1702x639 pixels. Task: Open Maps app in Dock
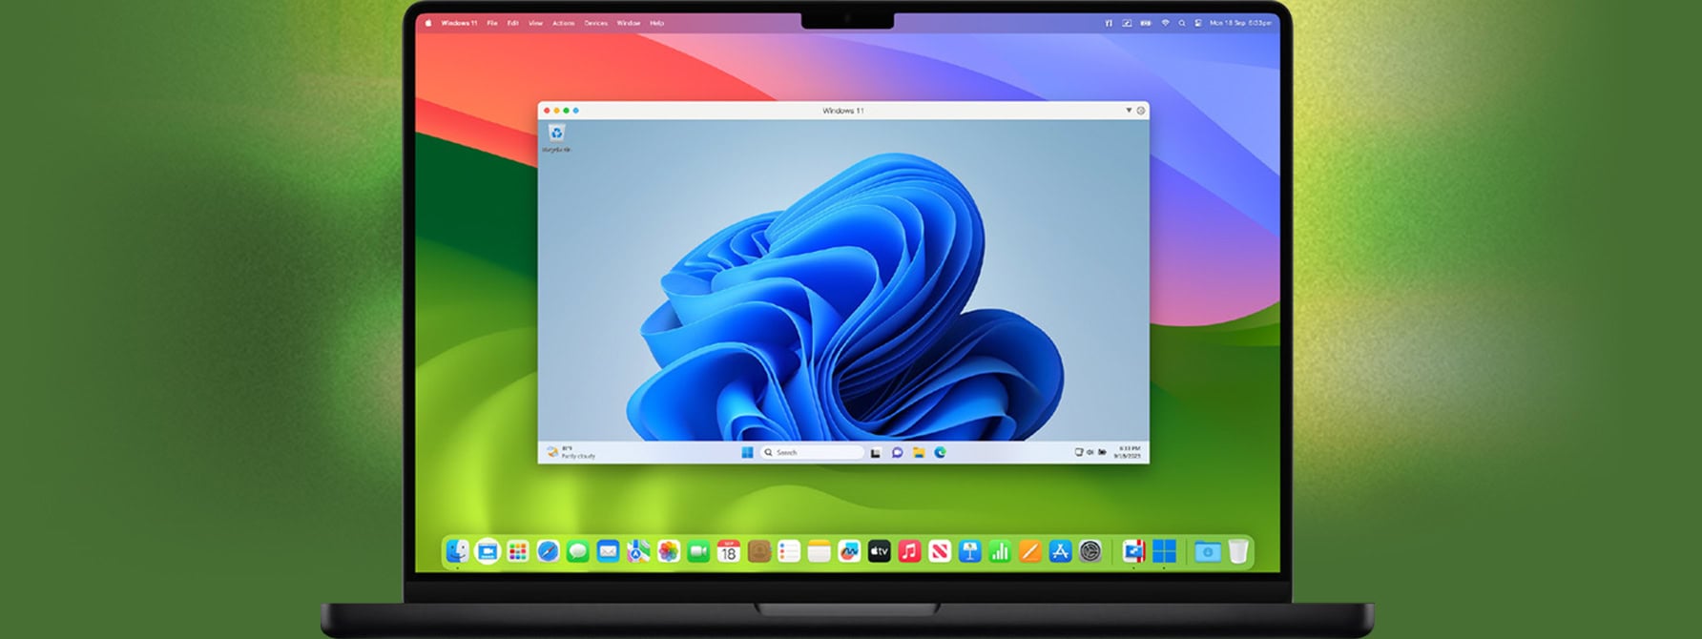click(x=638, y=551)
